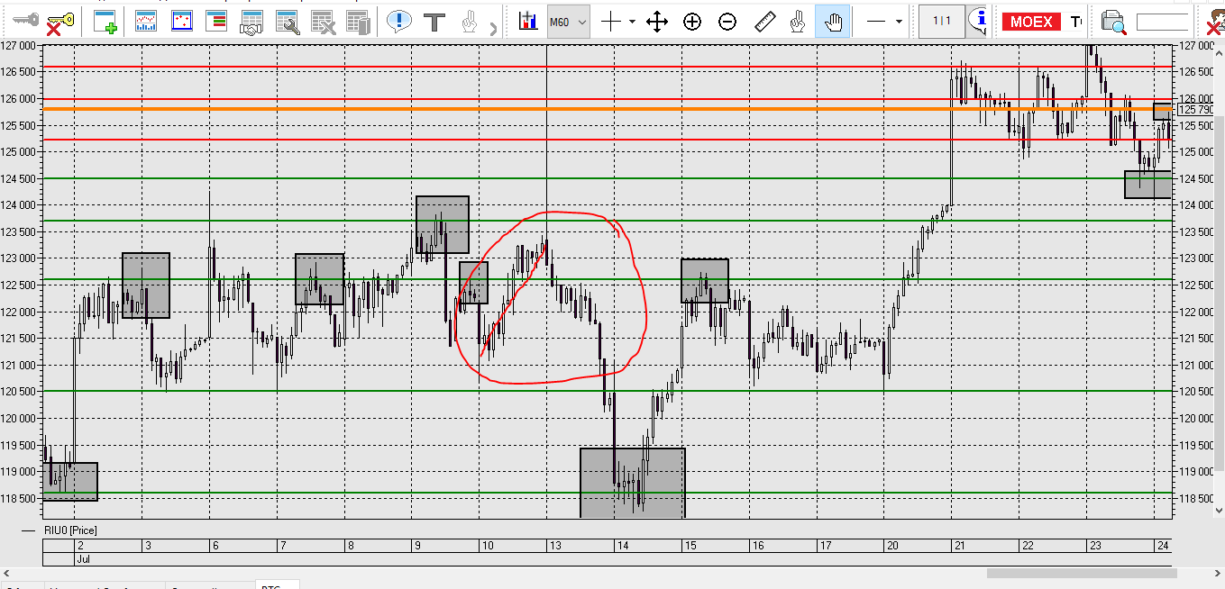Open the handshake trades table icon

[x=251, y=23]
